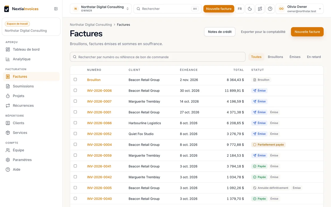Click the TOTAL column header
The width and height of the screenshot is (331, 207).
pos(239,70)
